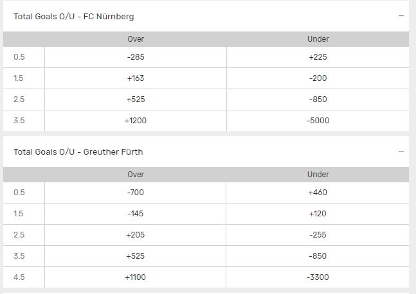Bet Fürth under 0.5 goals at +460
Screen dimensions: 416x294
(318, 193)
